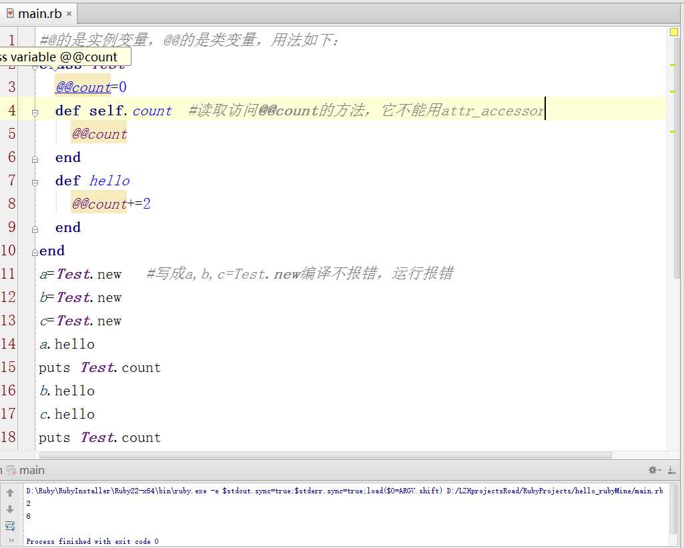Click 'Process finished with exit code 0'
Screen dimensions: 684x548
point(93,541)
